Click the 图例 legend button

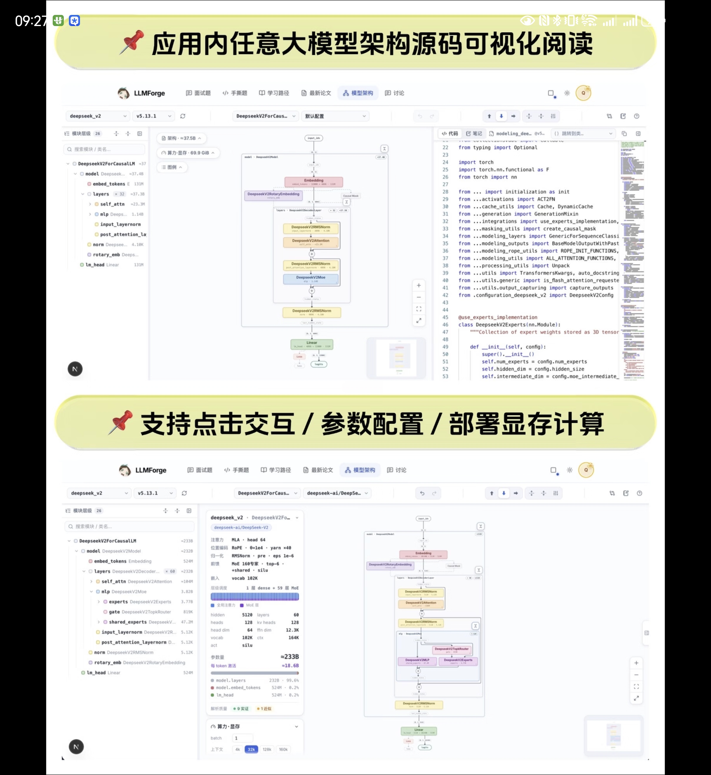click(x=172, y=167)
